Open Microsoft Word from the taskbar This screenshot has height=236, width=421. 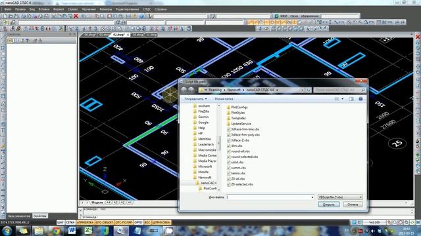click(72, 231)
